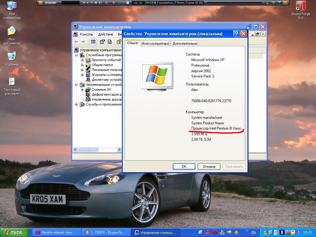Viewport: 316px width, 237px height.
Task: Open the Дополнительно tab
Action: [x=185, y=44]
